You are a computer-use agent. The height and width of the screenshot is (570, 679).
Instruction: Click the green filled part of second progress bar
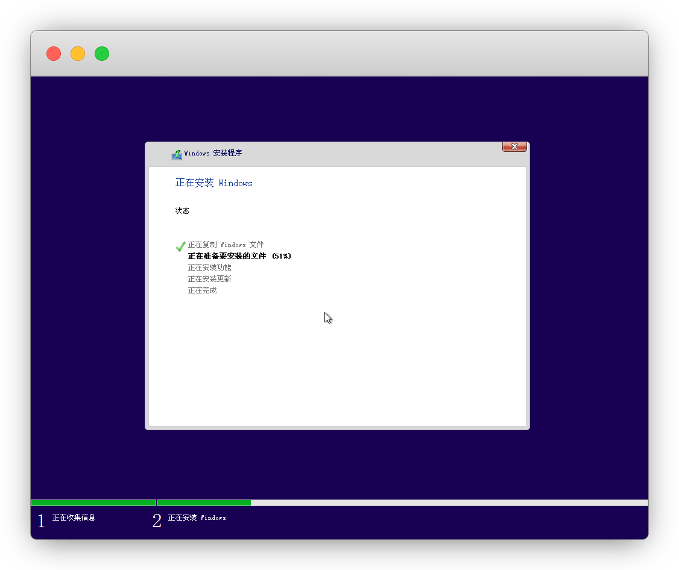204,503
